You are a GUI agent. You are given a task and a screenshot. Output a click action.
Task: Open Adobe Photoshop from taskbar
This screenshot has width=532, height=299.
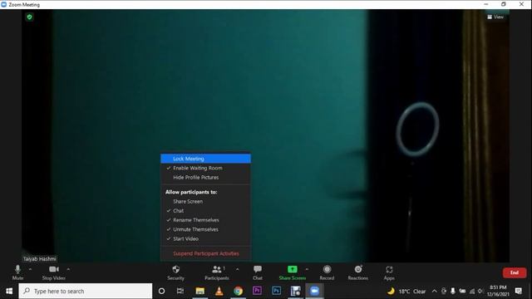coord(276,292)
